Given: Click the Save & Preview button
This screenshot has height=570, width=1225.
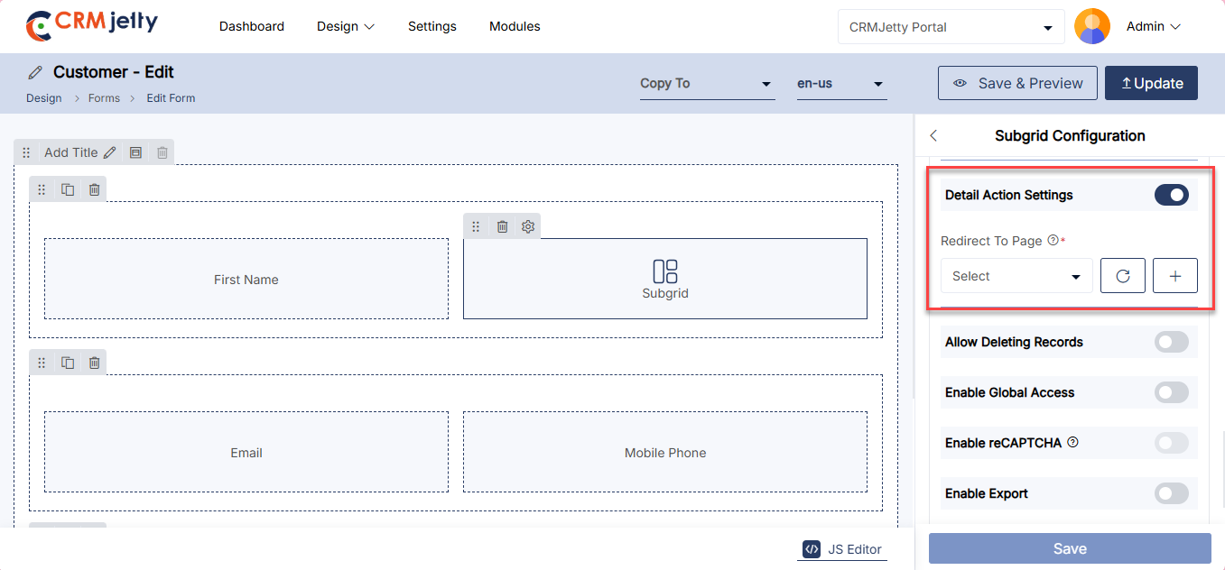Looking at the screenshot, I should (x=1017, y=83).
